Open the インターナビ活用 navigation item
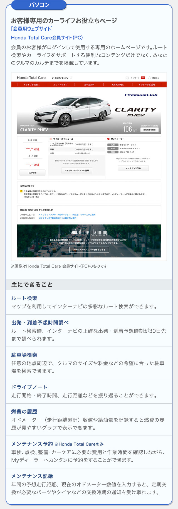Viewport: 178px width, 509px height. point(147,85)
